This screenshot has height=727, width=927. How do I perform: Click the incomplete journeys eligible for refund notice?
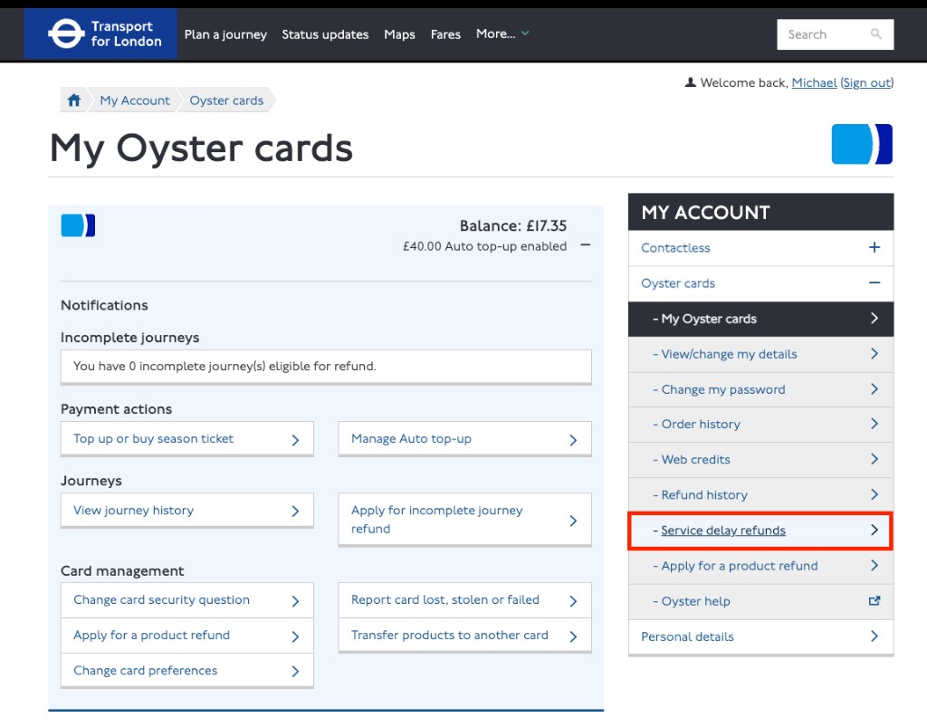click(x=326, y=367)
